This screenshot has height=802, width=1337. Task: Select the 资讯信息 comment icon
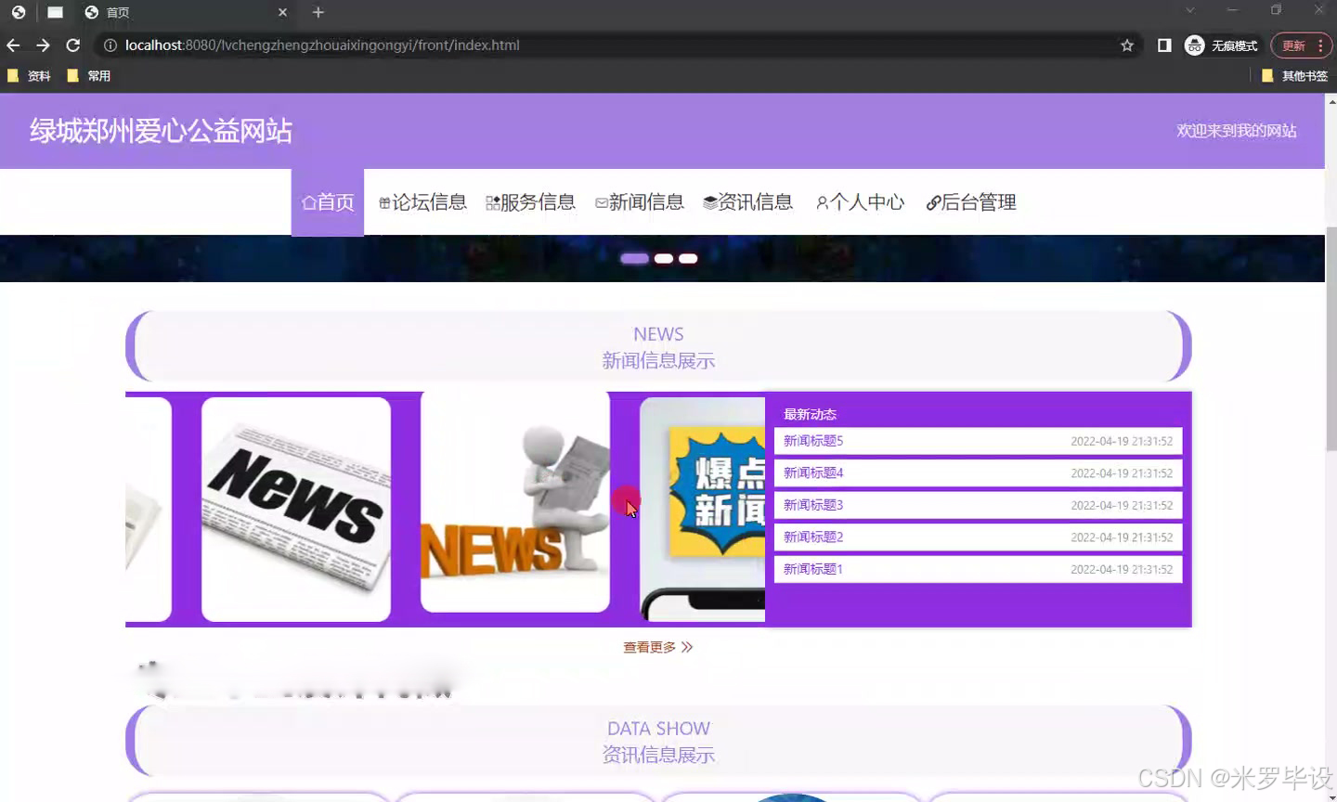(x=709, y=200)
